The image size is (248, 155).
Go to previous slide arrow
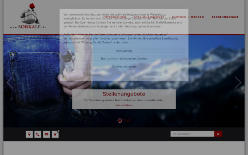click(x=10, y=82)
